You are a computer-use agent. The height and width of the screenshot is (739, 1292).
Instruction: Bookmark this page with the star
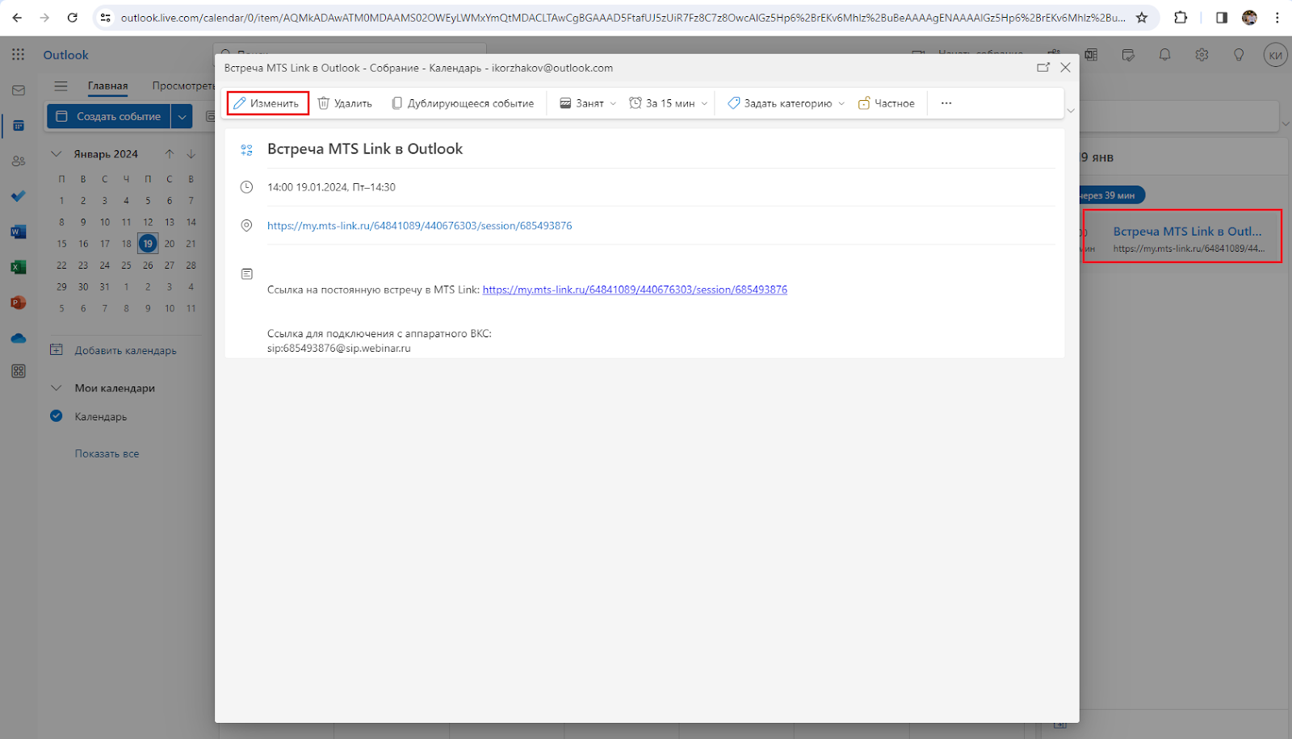click(x=1142, y=17)
